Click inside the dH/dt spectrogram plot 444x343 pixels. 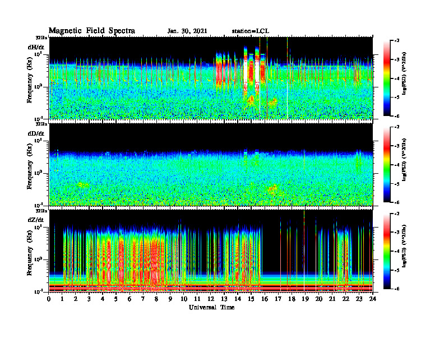(211, 78)
